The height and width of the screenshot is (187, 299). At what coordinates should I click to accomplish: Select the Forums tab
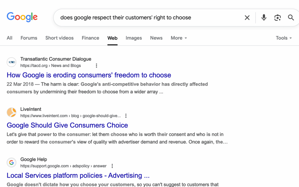click(29, 38)
